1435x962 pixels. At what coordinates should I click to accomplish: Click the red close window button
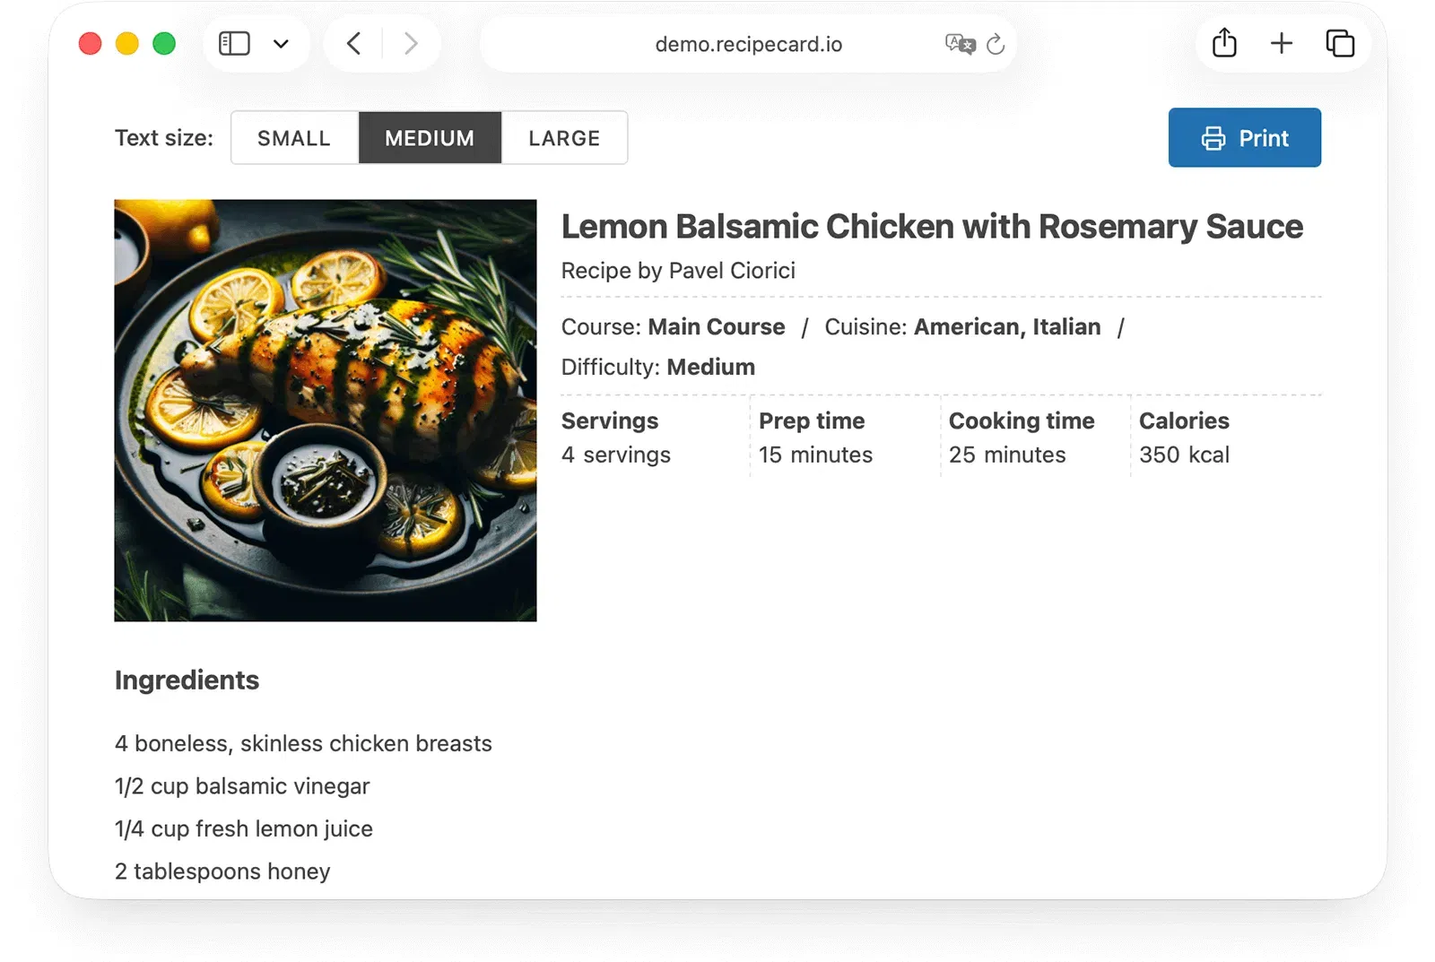tap(90, 44)
